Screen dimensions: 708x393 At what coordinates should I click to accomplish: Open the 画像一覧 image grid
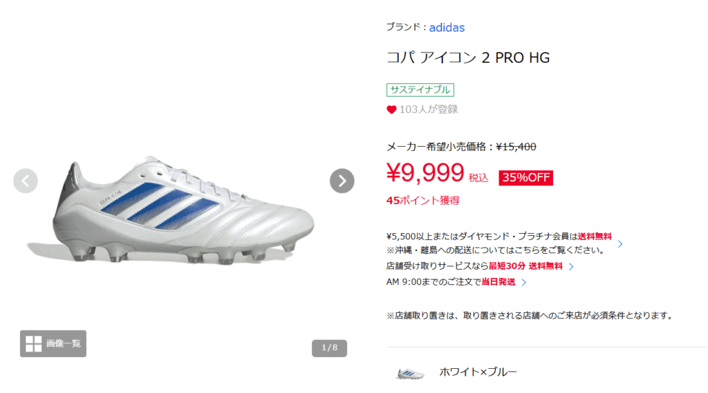tap(53, 344)
